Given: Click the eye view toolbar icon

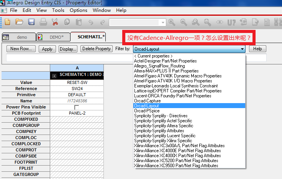Looking at the screenshot, I should (x=220, y=22).
